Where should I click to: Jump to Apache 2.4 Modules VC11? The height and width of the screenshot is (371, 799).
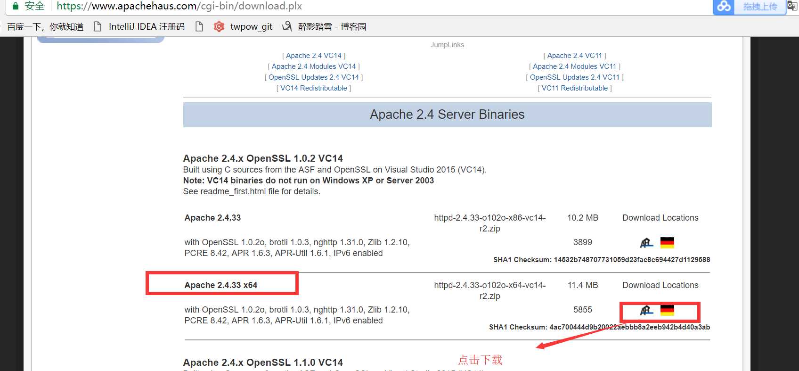pyautogui.click(x=575, y=66)
